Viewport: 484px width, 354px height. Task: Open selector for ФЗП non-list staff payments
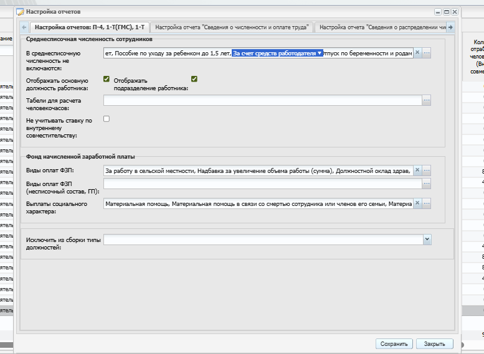click(427, 184)
